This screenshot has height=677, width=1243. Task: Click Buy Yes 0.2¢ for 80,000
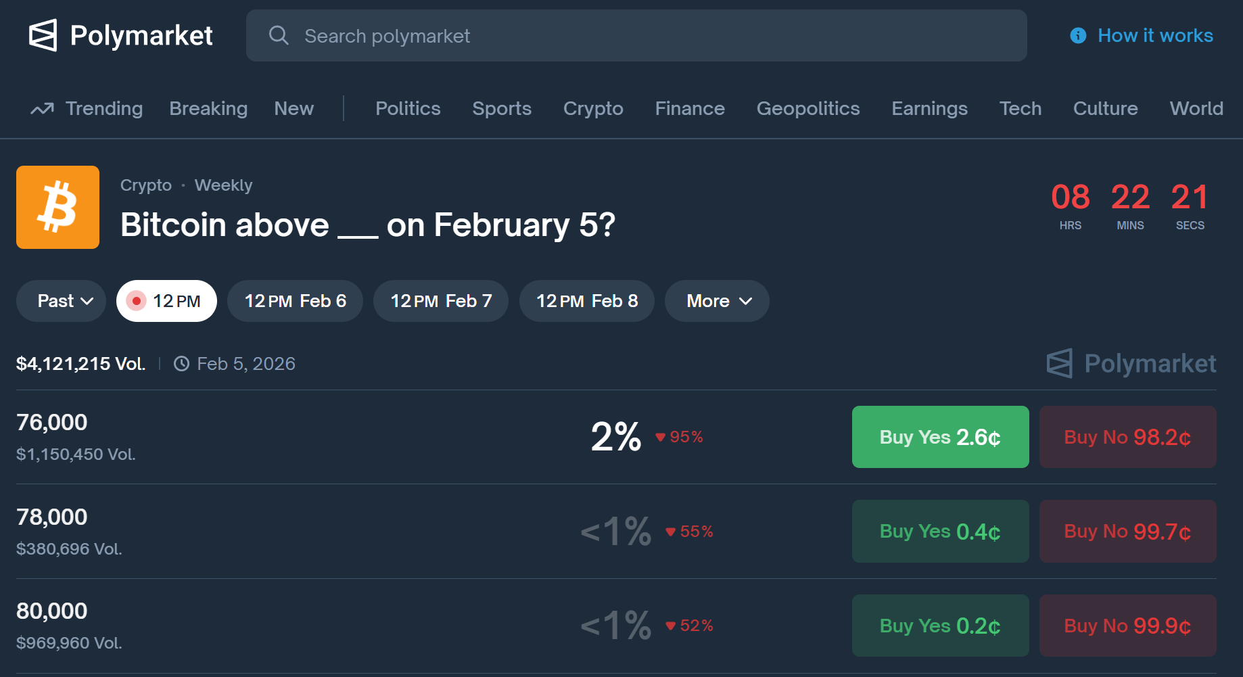(940, 626)
